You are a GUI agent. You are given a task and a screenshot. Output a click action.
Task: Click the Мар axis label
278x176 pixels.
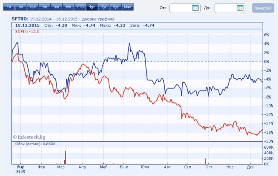click(61, 167)
